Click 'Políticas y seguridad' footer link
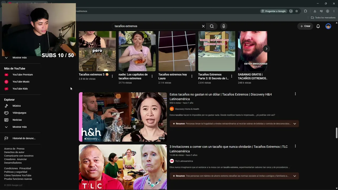Screen dimensions: 338x190 [16, 172]
